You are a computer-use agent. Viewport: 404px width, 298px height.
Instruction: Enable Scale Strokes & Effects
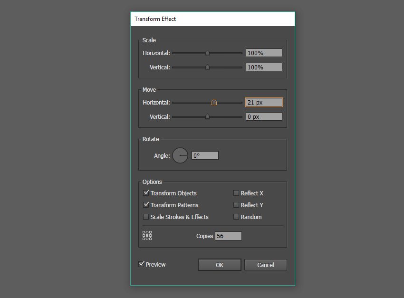[146, 217]
